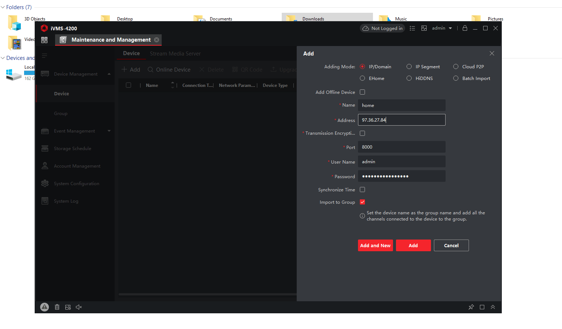Enable Add Offline Device checkbox
Viewport: 562px width, 329px height.
(362, 92)
